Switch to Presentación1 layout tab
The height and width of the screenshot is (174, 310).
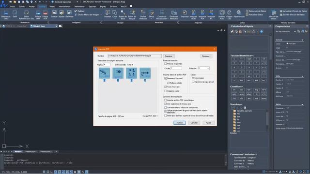[x=31, y=152]
